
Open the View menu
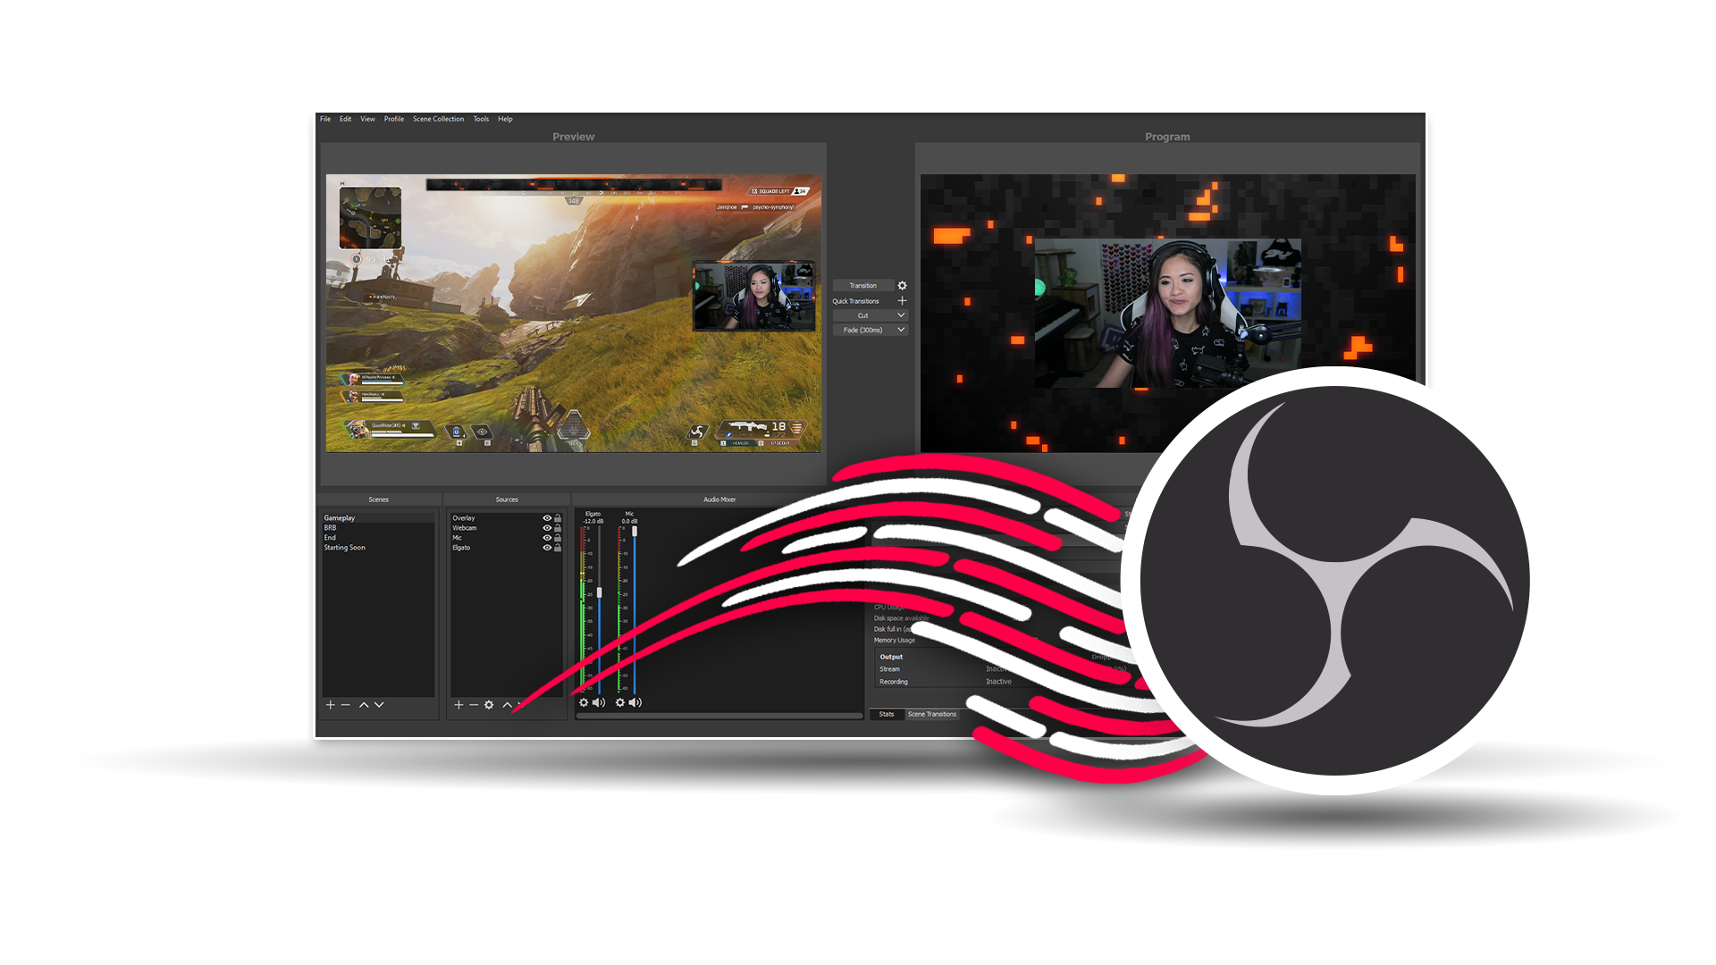(x=367, y=119)
